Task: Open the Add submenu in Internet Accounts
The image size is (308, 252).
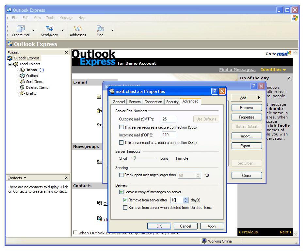Action: coord(247,98)
